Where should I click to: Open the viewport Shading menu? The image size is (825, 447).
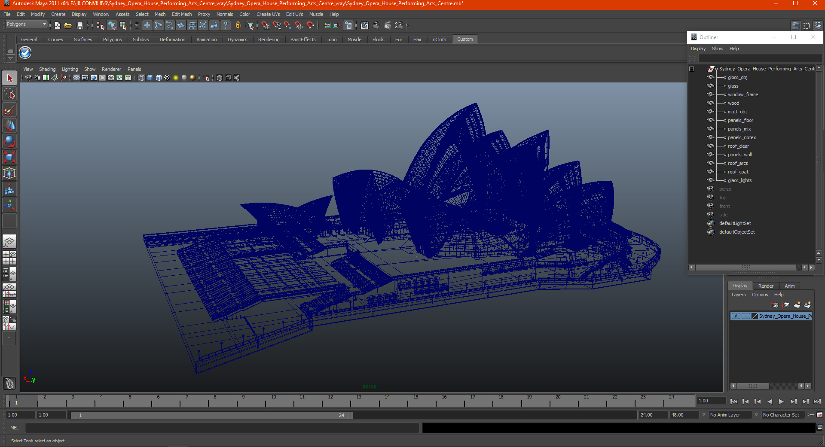coord(47,69)
